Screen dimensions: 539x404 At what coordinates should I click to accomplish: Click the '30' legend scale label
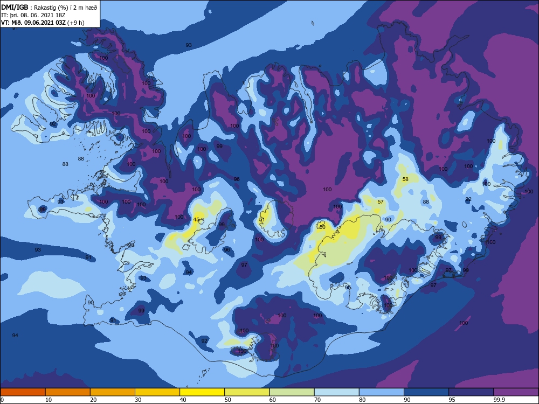pos(138,400)
